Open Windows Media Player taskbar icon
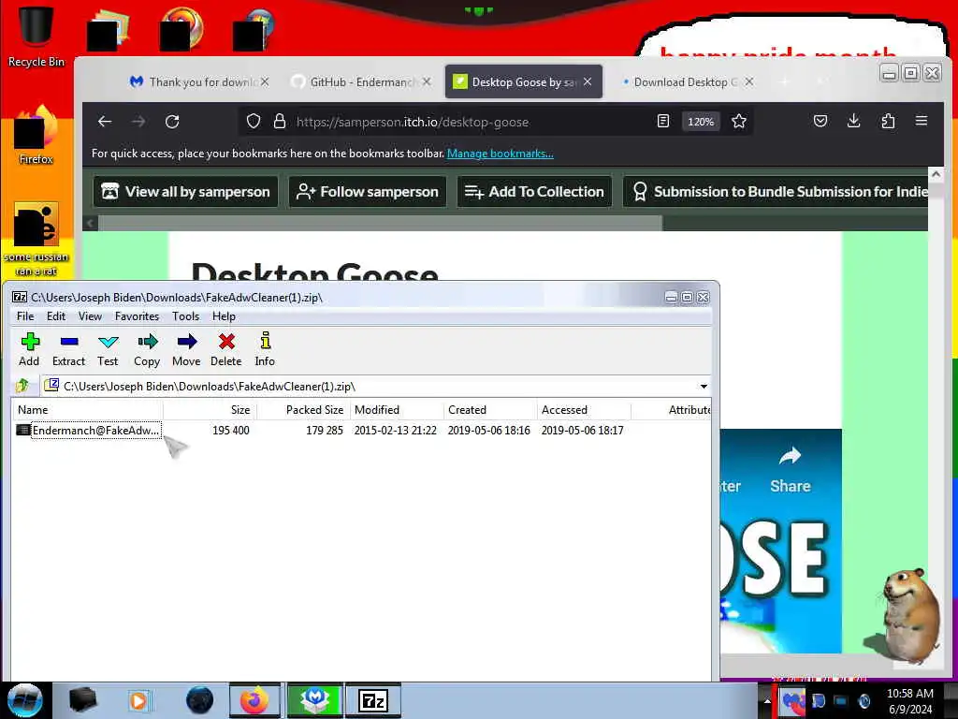Image resolution: width=958 pixels, height=719 pixels. [138, 700]
